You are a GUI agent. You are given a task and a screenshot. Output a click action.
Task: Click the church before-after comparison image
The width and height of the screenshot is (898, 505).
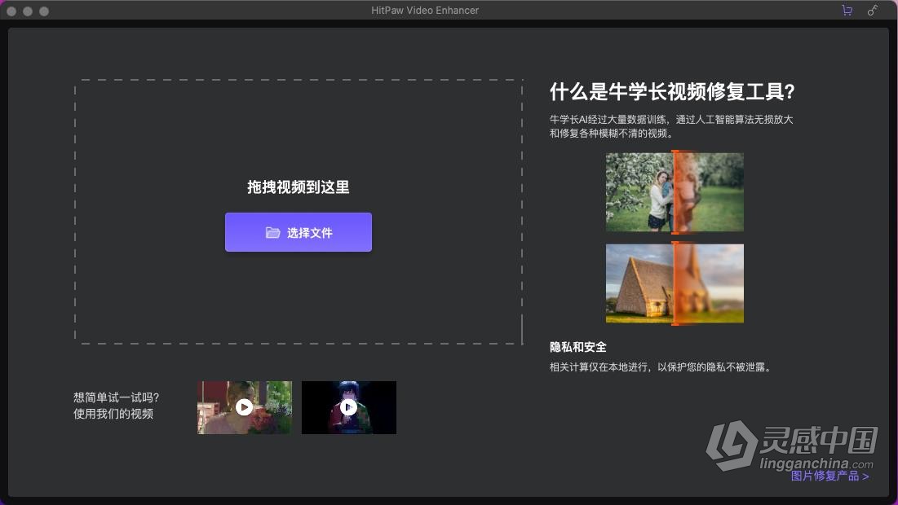pyautogui.click(x=675, y=283)
